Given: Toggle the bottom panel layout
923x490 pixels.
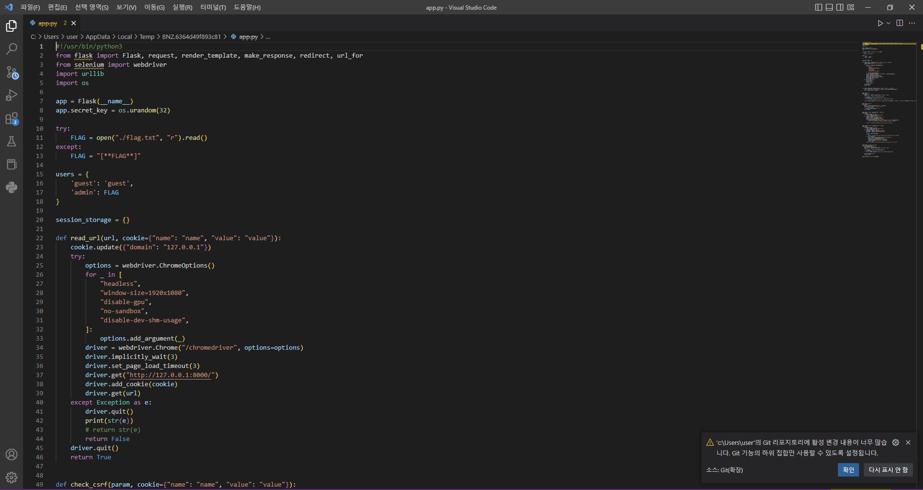Looking at the screenshot, I should point(829,7).
